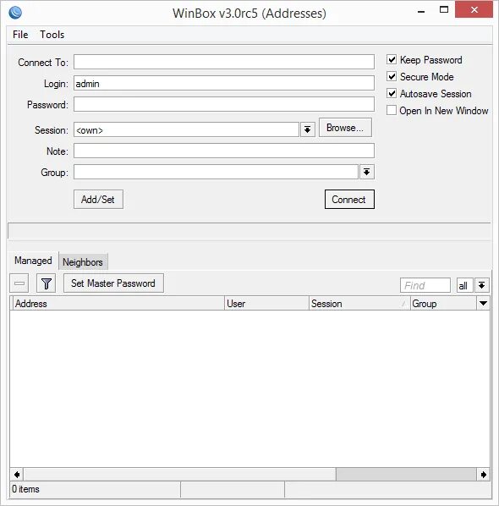Click Set Master Password button
The image size is (499, 506).
[x=113, y=283]
